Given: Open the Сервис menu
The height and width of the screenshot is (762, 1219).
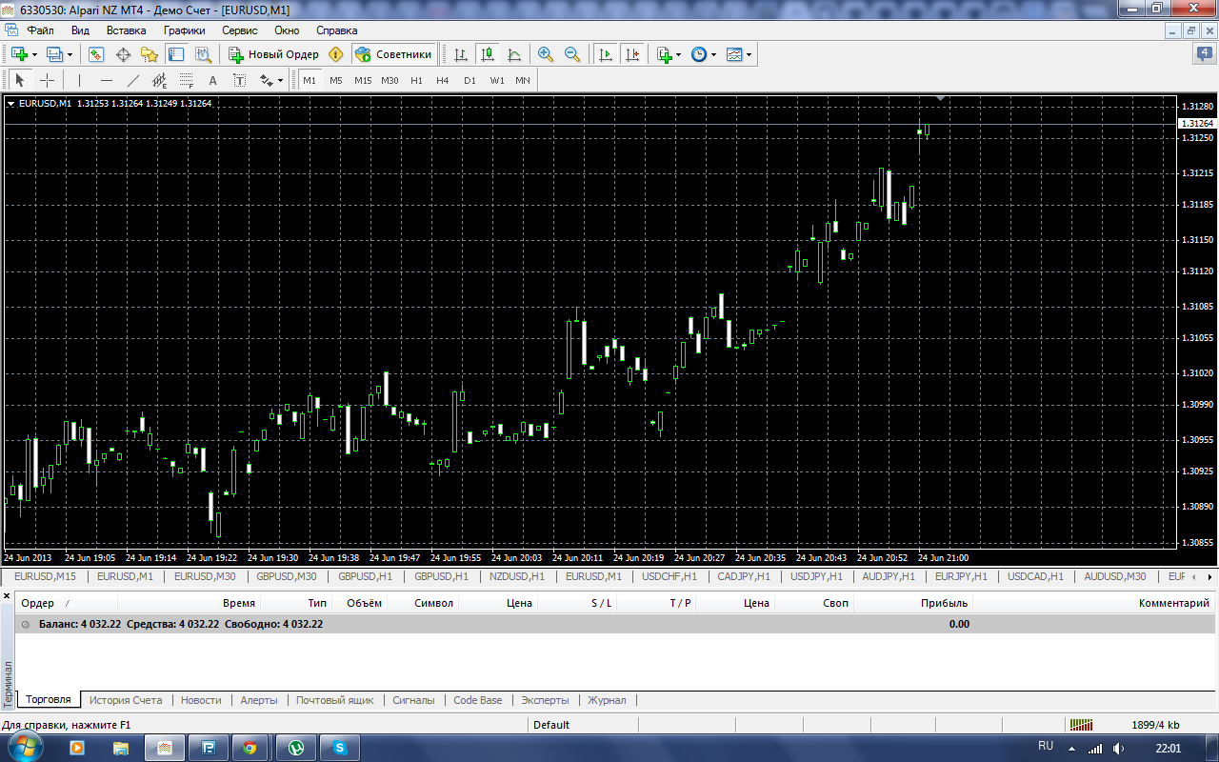Looking at the screenshot, I should click(x=240, y=30).
